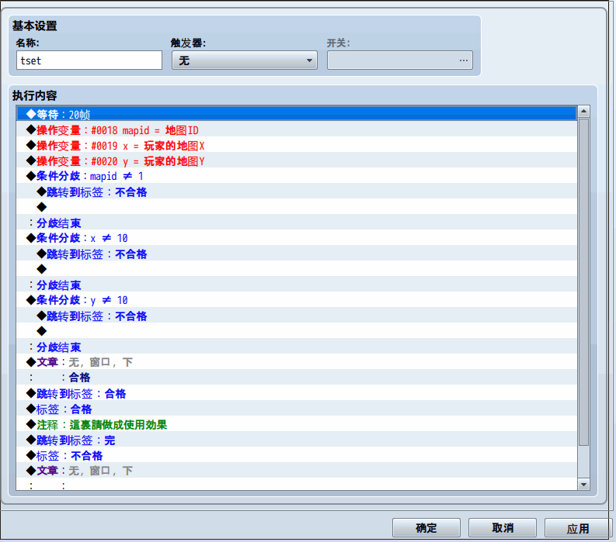Select the 注释：這裏請做成使用効果 row

point(297,424)
